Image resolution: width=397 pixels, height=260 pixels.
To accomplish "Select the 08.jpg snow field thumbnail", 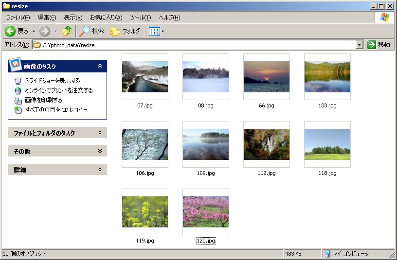I will point(206,77).
